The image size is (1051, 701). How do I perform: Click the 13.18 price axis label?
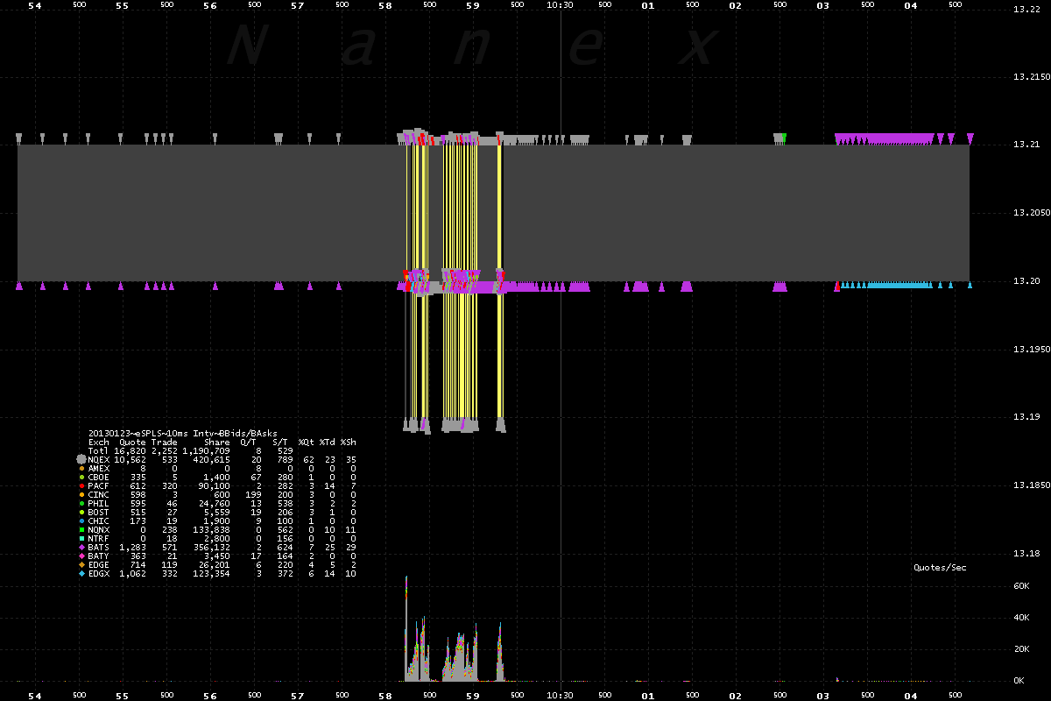coord(1025,553)
